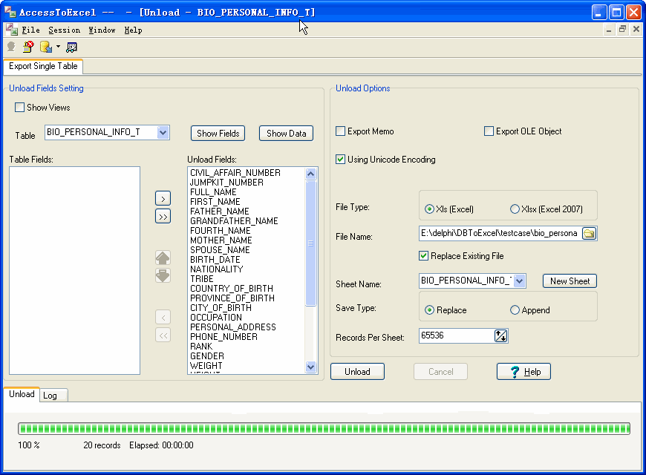Move field down with down arrow icon
Screen dimensions: 646x475
[163, 275]
